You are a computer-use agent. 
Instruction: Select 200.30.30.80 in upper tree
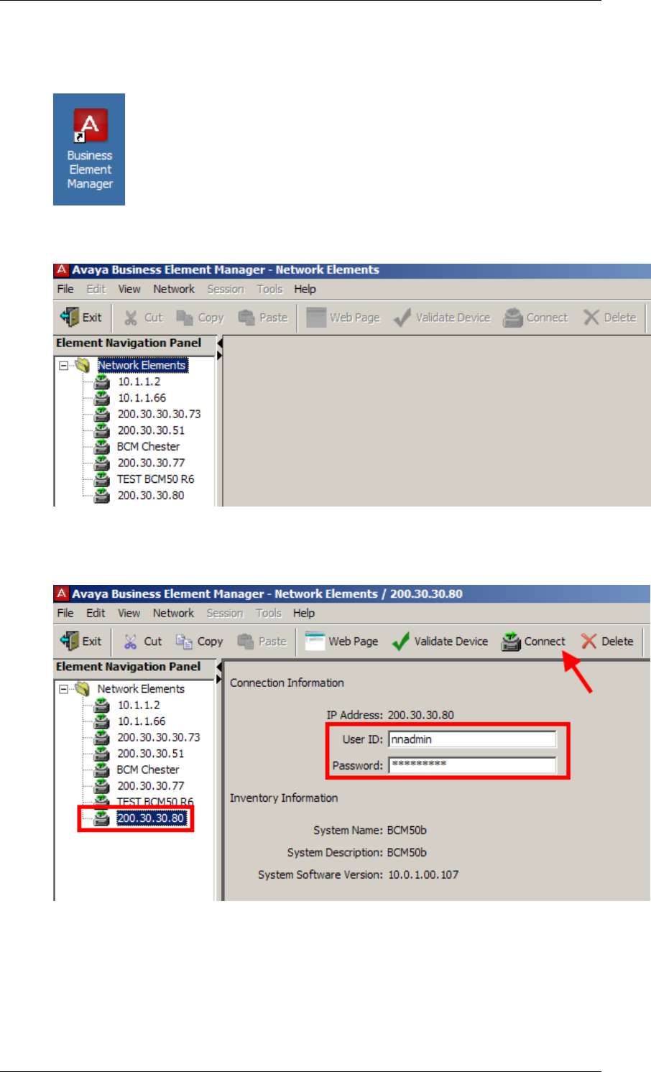pos(151,495)
